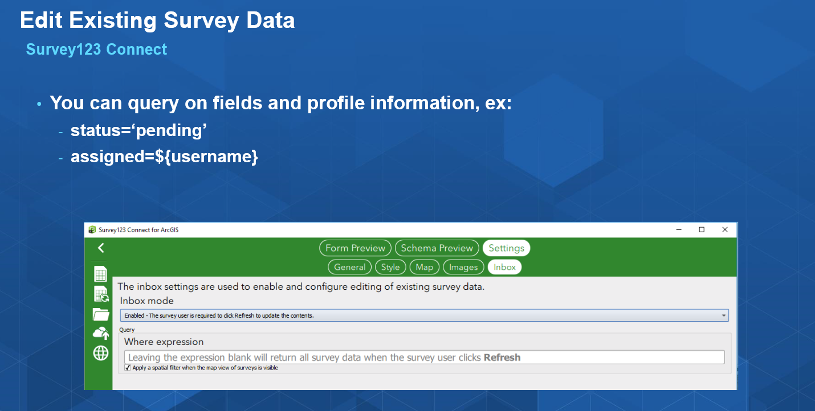Click the 'Query' group label
The width and height of the screenshot is (815, 411).
click(127, 330)
